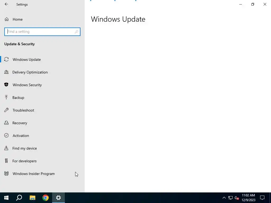Open taskbar Search
Screen dimensions: 271x203
tap(19, 198)
